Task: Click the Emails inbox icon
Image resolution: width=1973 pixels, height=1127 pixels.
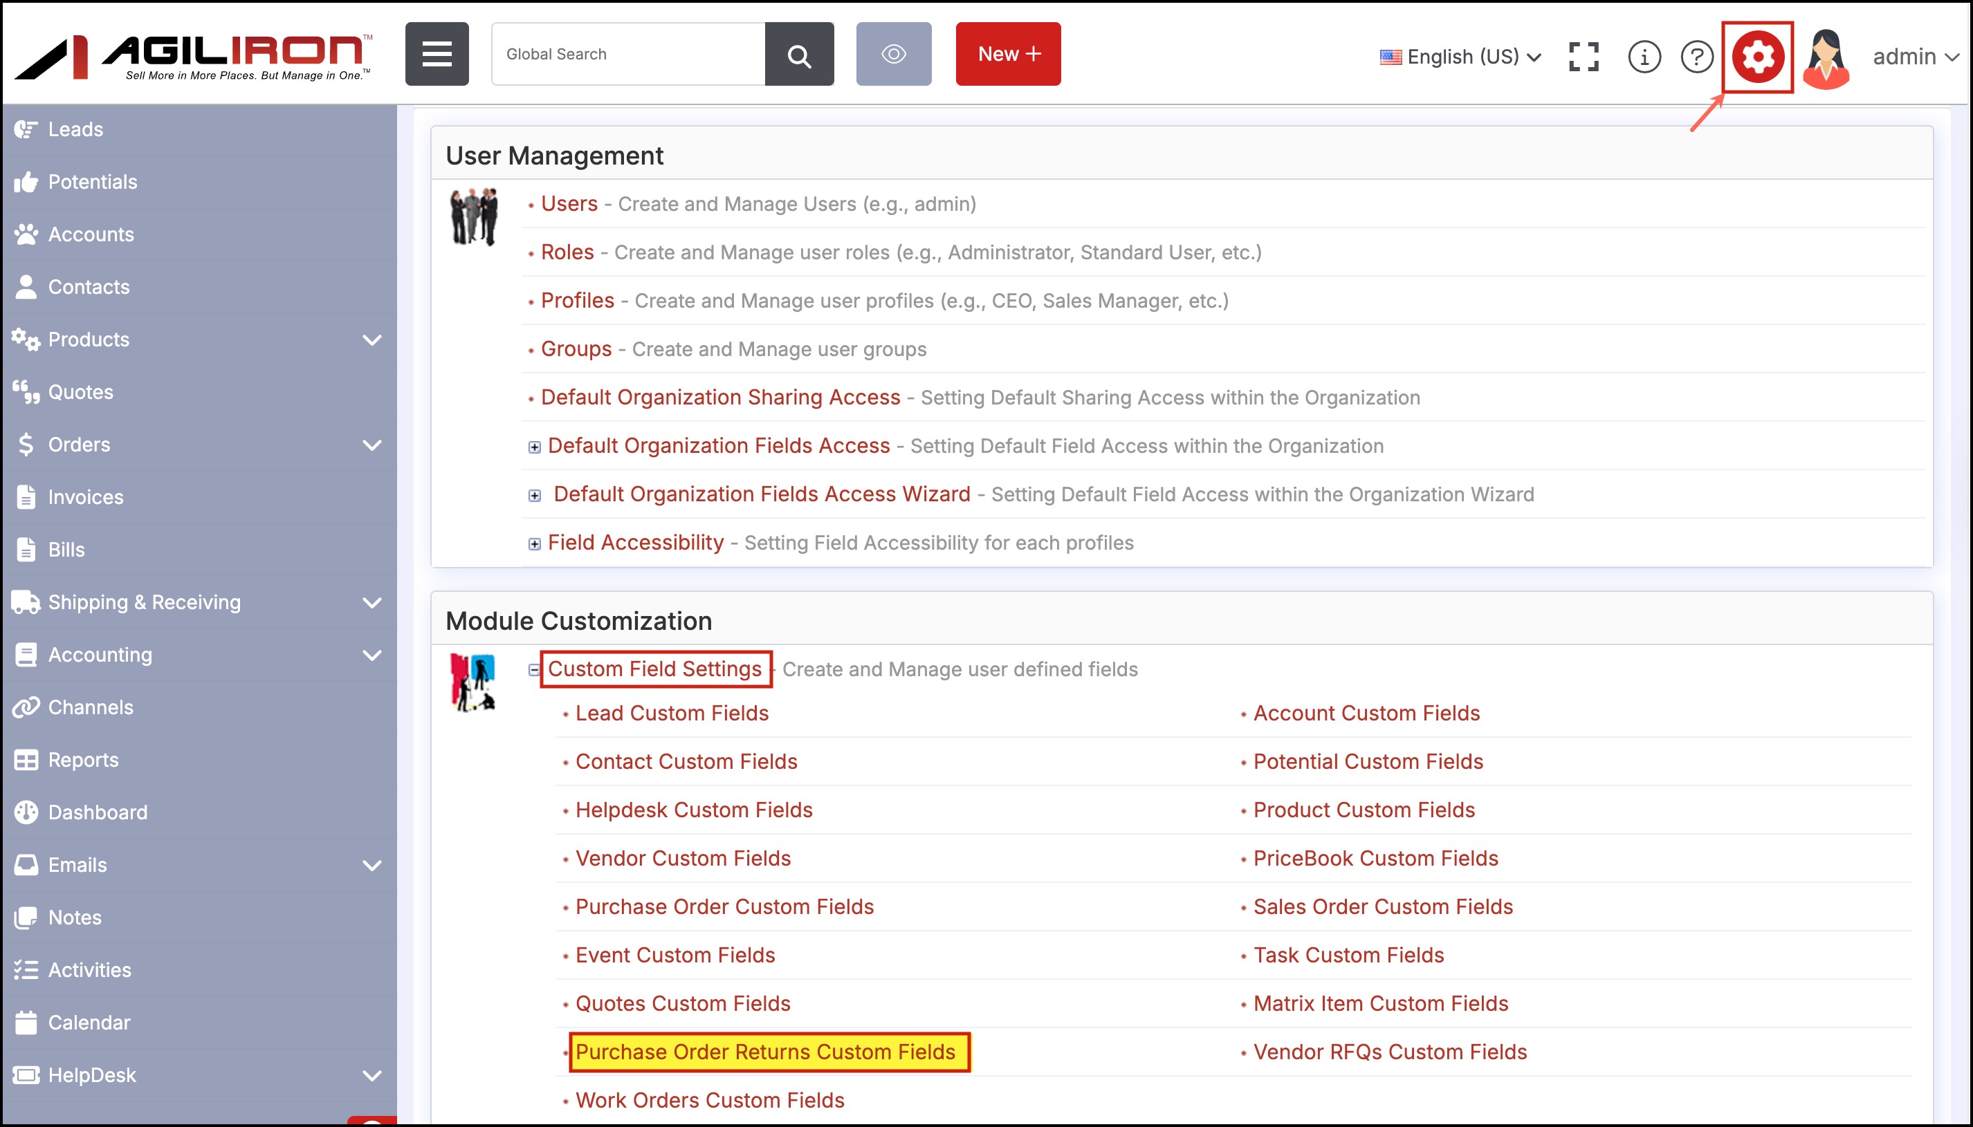Action: pyautogui.click(x=26, y=866)
